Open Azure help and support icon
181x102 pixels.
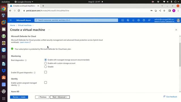click(x=144, y=20)
